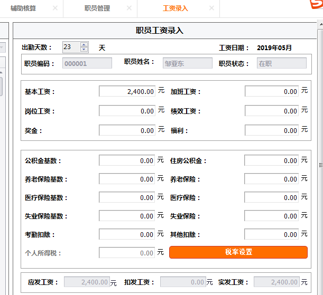Switch to the 辅助核算 tab

click(24, 8)
